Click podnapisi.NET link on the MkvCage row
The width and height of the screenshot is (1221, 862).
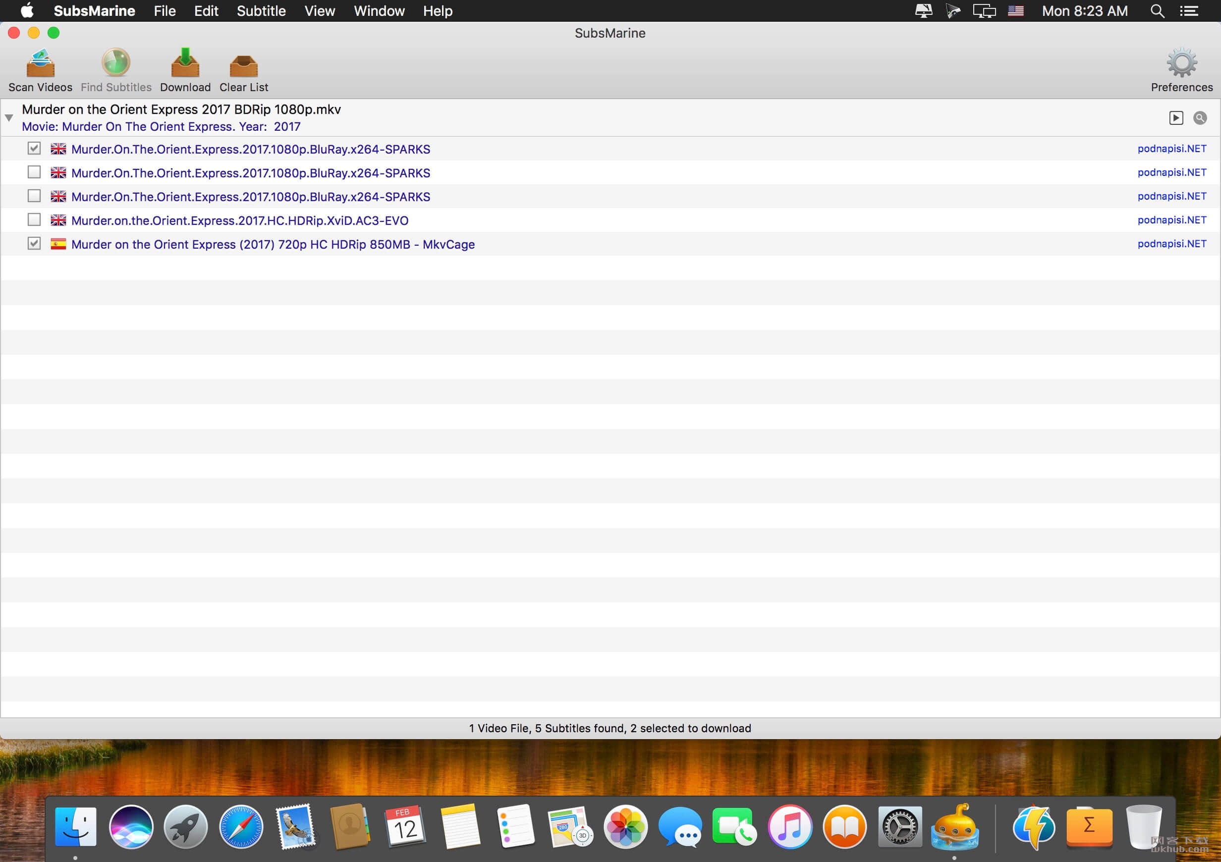[x=1172, y=244]
